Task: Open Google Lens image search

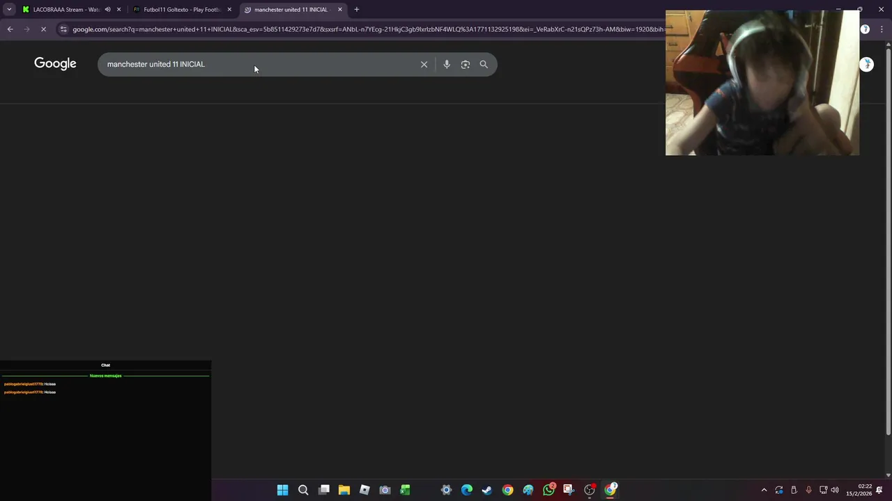Action: coord(466,64)
